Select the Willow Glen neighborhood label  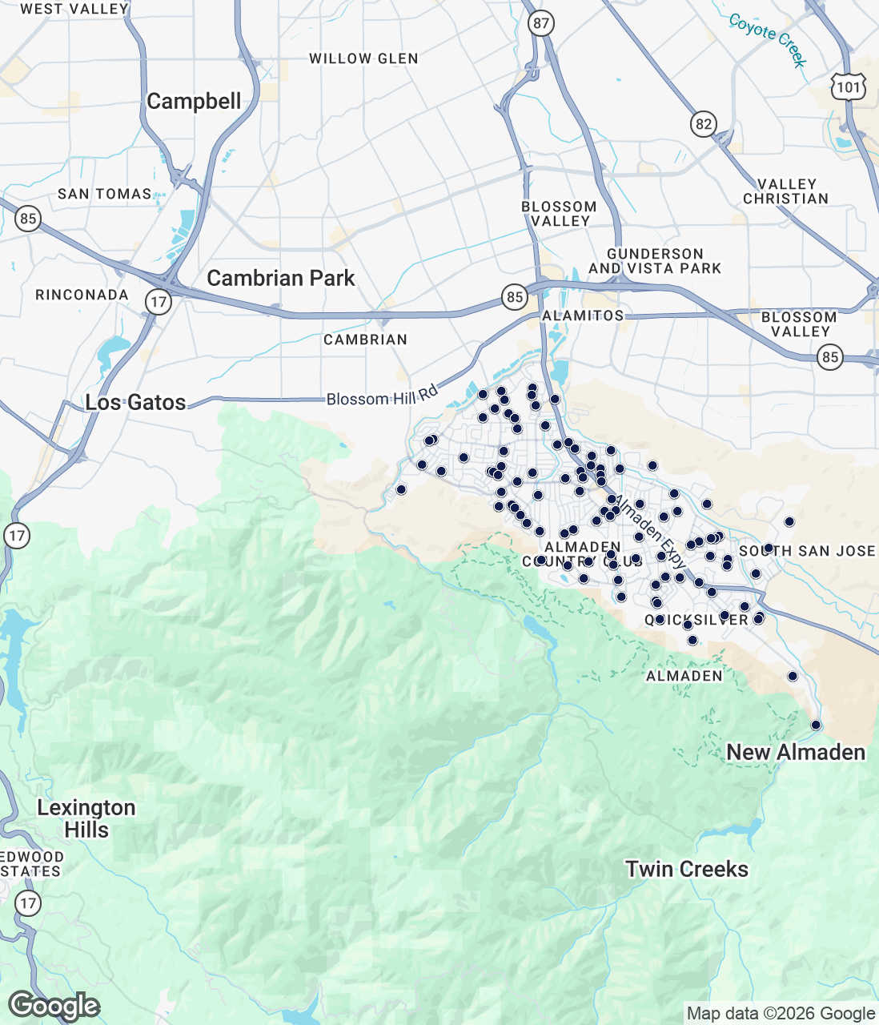363,58
